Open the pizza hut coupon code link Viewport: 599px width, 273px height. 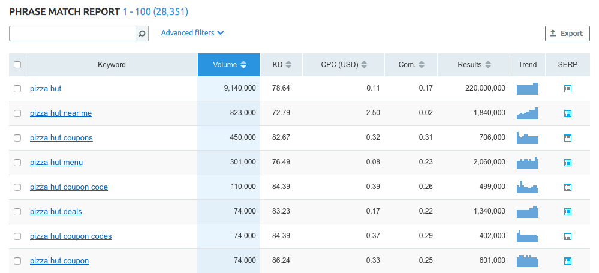point(69,187)
